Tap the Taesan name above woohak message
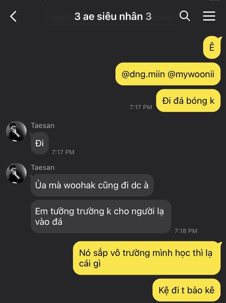This screenshot has height=303, width=226. [43, 167]
